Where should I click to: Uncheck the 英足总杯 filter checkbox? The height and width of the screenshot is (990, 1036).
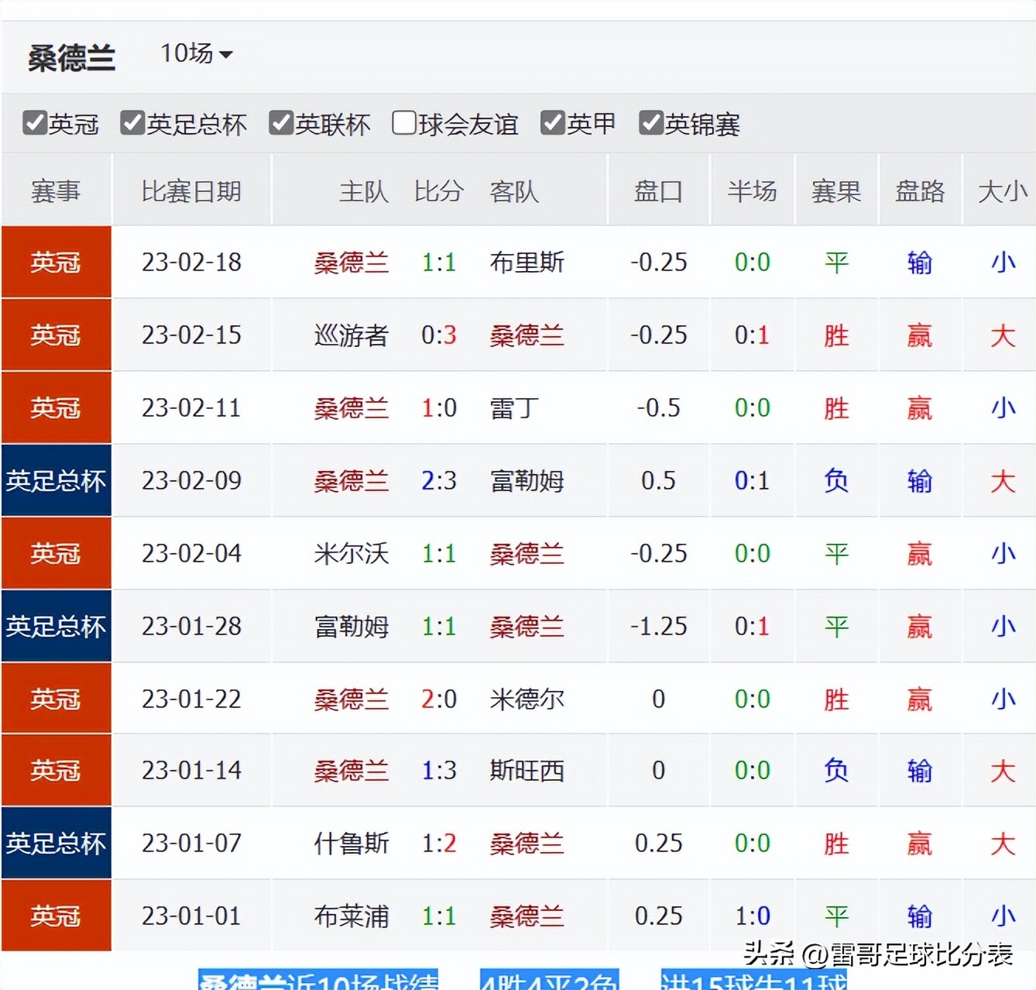132,122
